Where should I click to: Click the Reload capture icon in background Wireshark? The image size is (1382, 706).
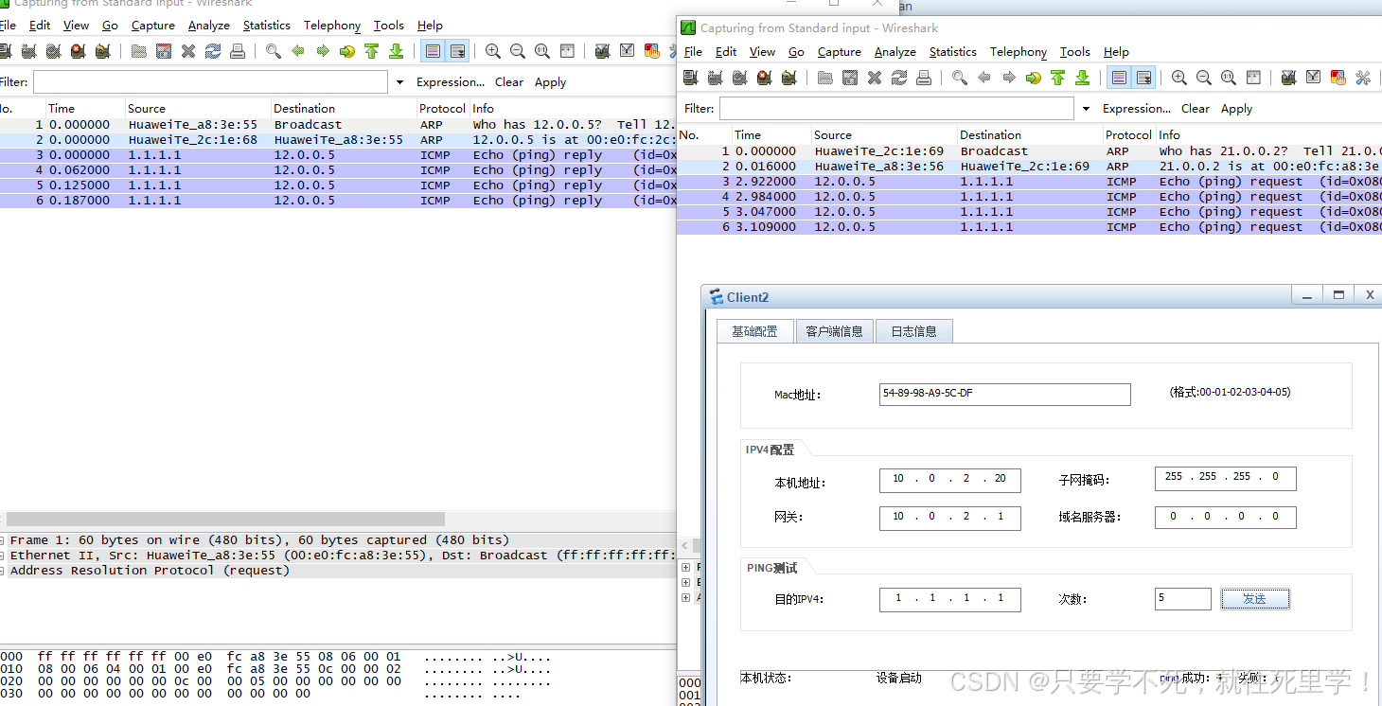[213, 51]
